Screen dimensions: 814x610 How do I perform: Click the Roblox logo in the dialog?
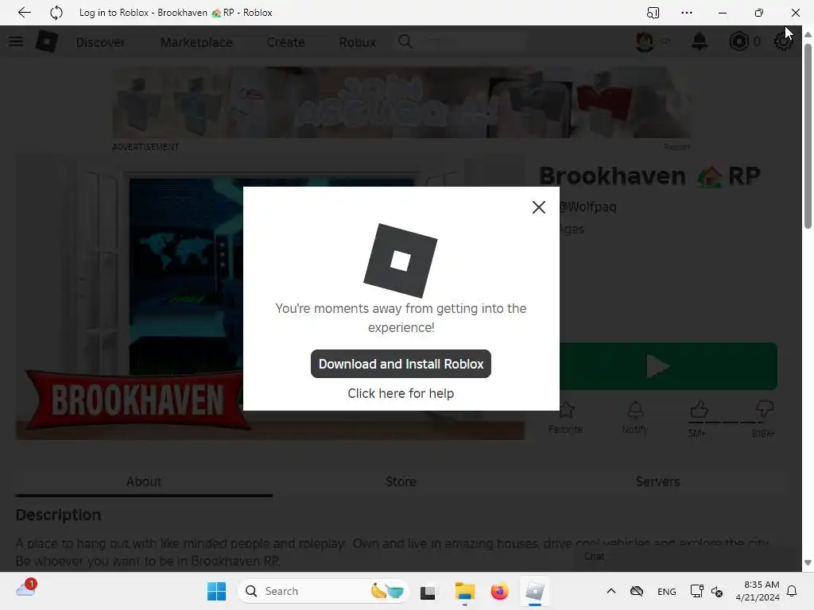[401, 261]
